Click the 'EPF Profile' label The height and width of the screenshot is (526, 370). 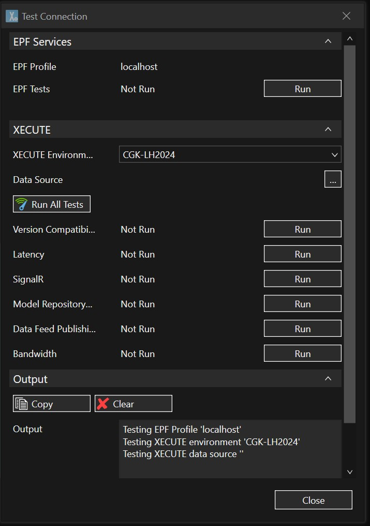point(35,67)
